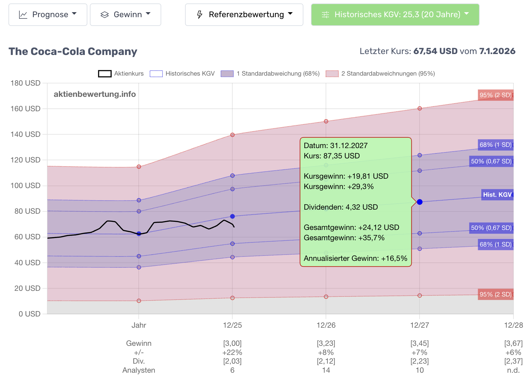Open the Referenzbewertung dropdown caret
Screen dimensions: 531x383
290,14
